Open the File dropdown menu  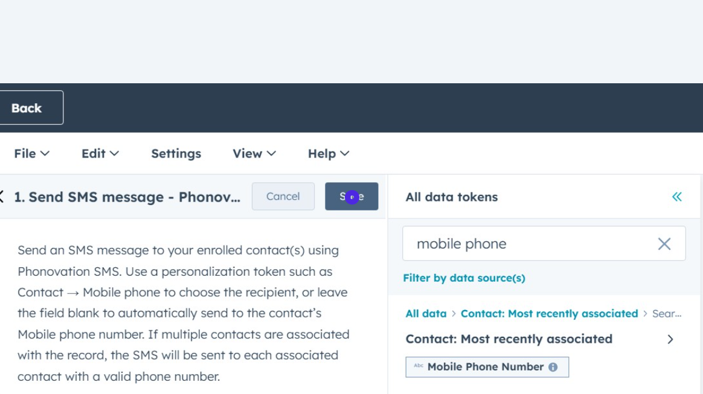(x=31, y=154)
